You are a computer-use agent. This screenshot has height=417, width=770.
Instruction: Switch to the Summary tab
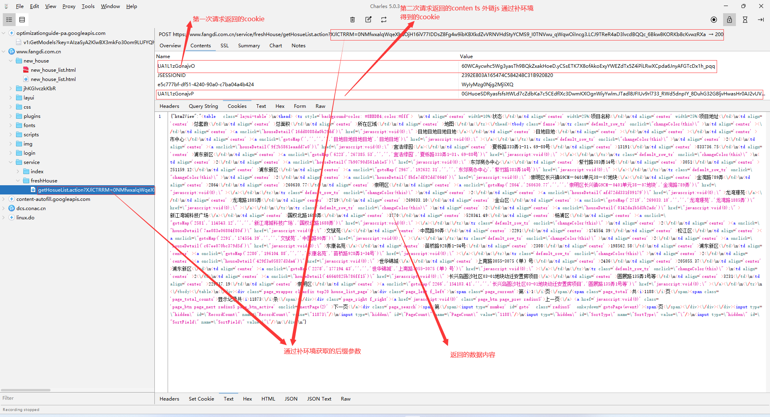(249, 45)
